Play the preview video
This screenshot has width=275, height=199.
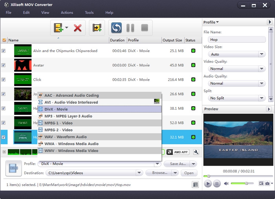click(208, 183)
